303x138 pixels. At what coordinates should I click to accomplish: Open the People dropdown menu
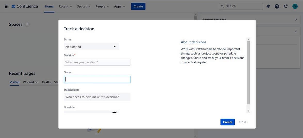[102, 6]
